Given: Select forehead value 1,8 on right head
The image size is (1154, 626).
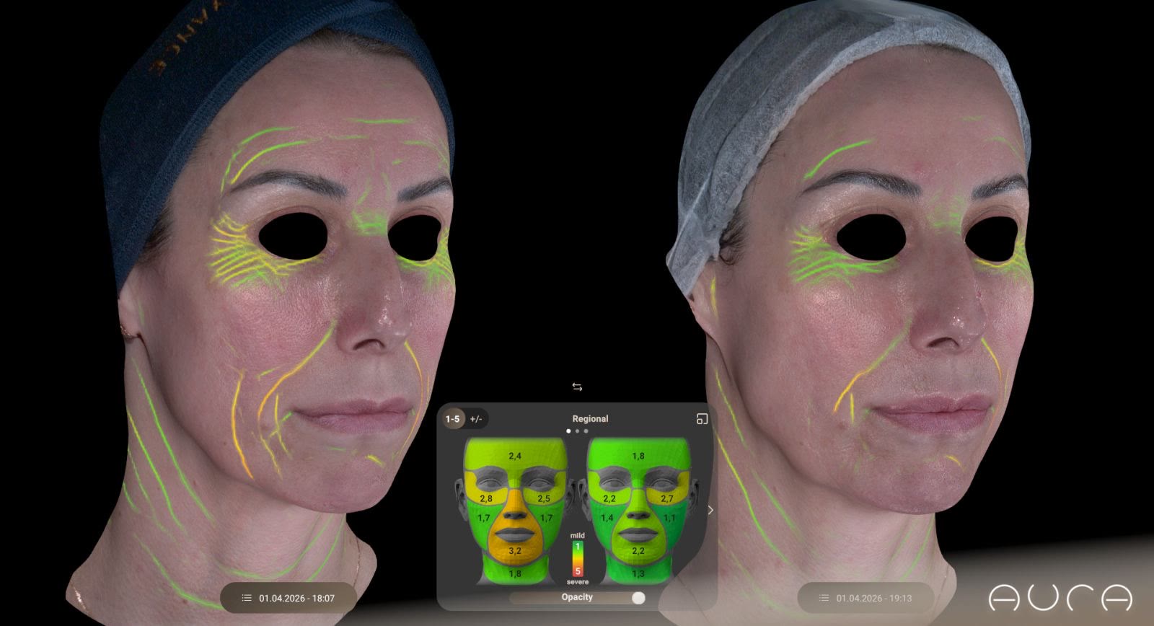Looking at the screenshot, I should [638, 457].
